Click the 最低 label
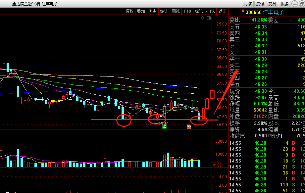305x193 pixels. click(273, 104)
